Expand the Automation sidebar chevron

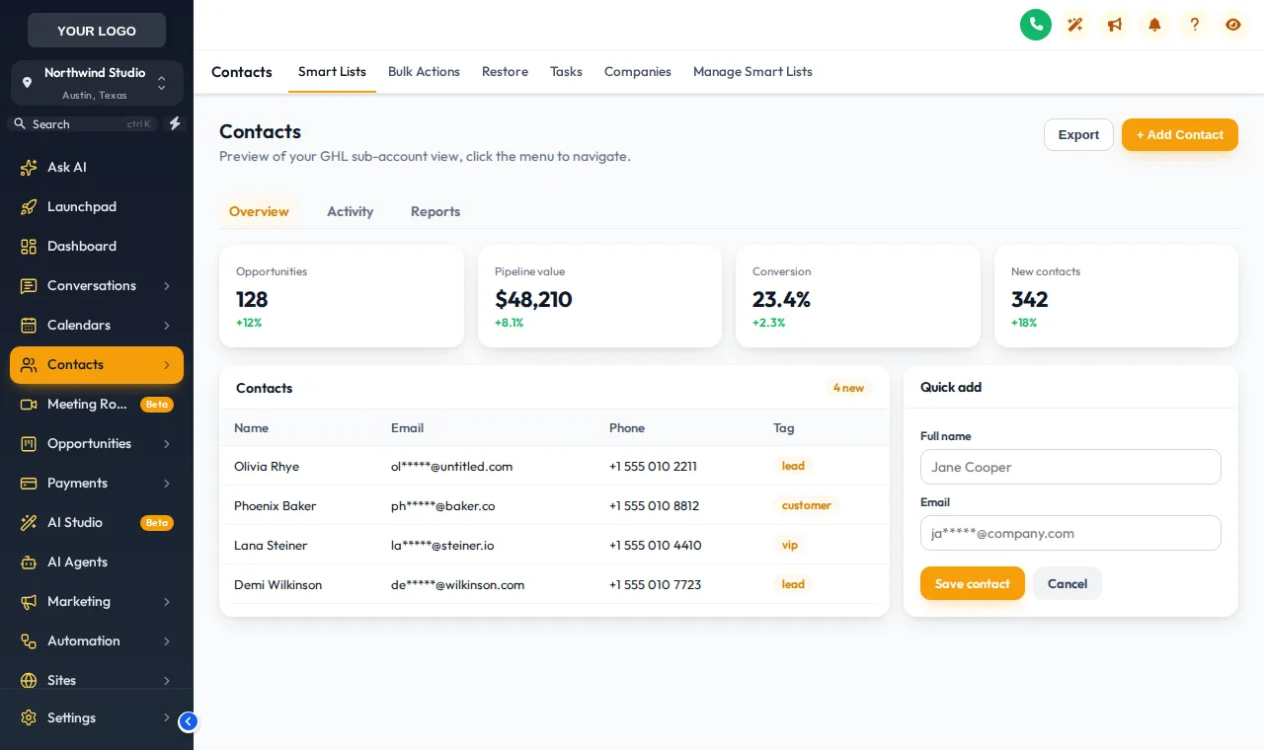167,641
